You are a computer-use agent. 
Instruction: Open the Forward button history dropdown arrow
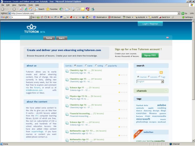pyautogui.click(x=17, y=9)
